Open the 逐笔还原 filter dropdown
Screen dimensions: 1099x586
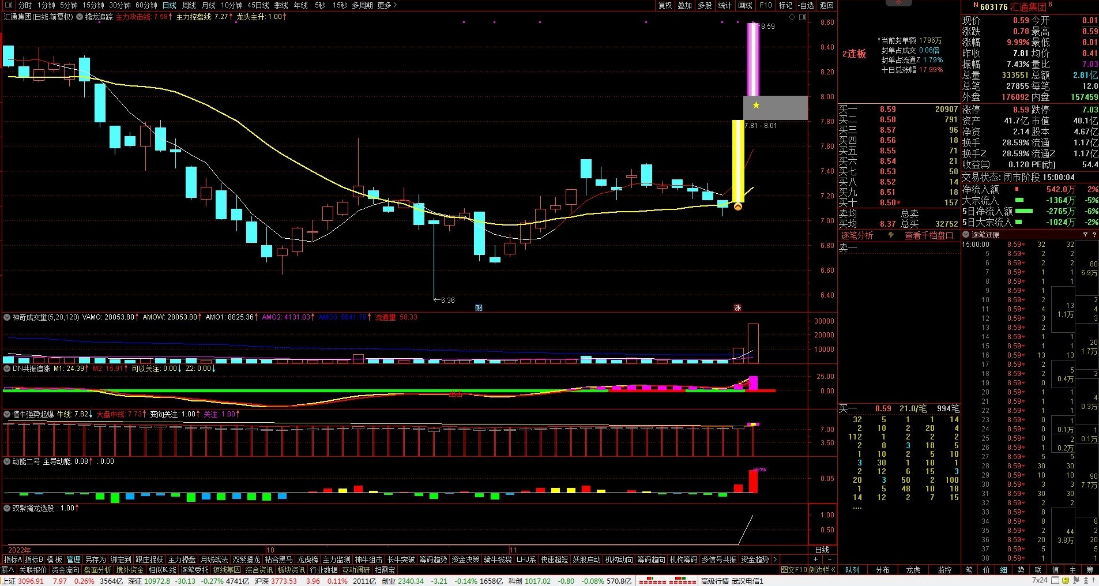[x=1085, y=235]
